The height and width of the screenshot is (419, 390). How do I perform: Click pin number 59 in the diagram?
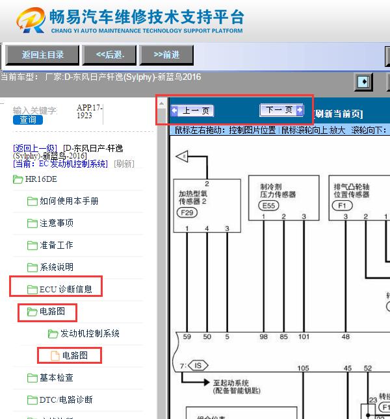(187, 336)
